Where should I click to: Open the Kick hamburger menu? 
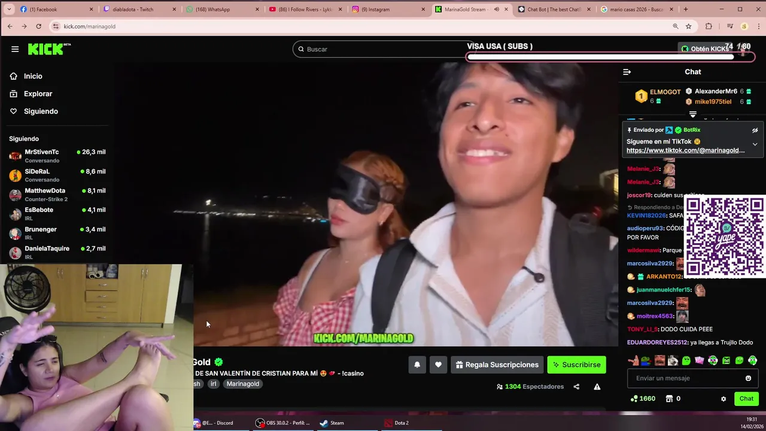pyautogui.click(x=15, y=49)
